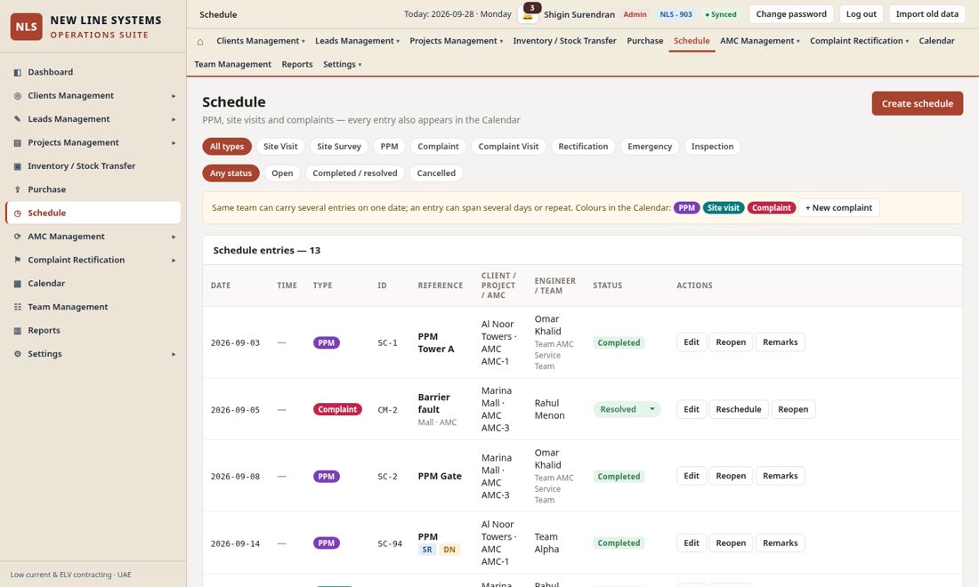Open Projects Management dropdown in top nav
Image resolution: width=979 pixels, height=587 pixels.
pos(456,41)
